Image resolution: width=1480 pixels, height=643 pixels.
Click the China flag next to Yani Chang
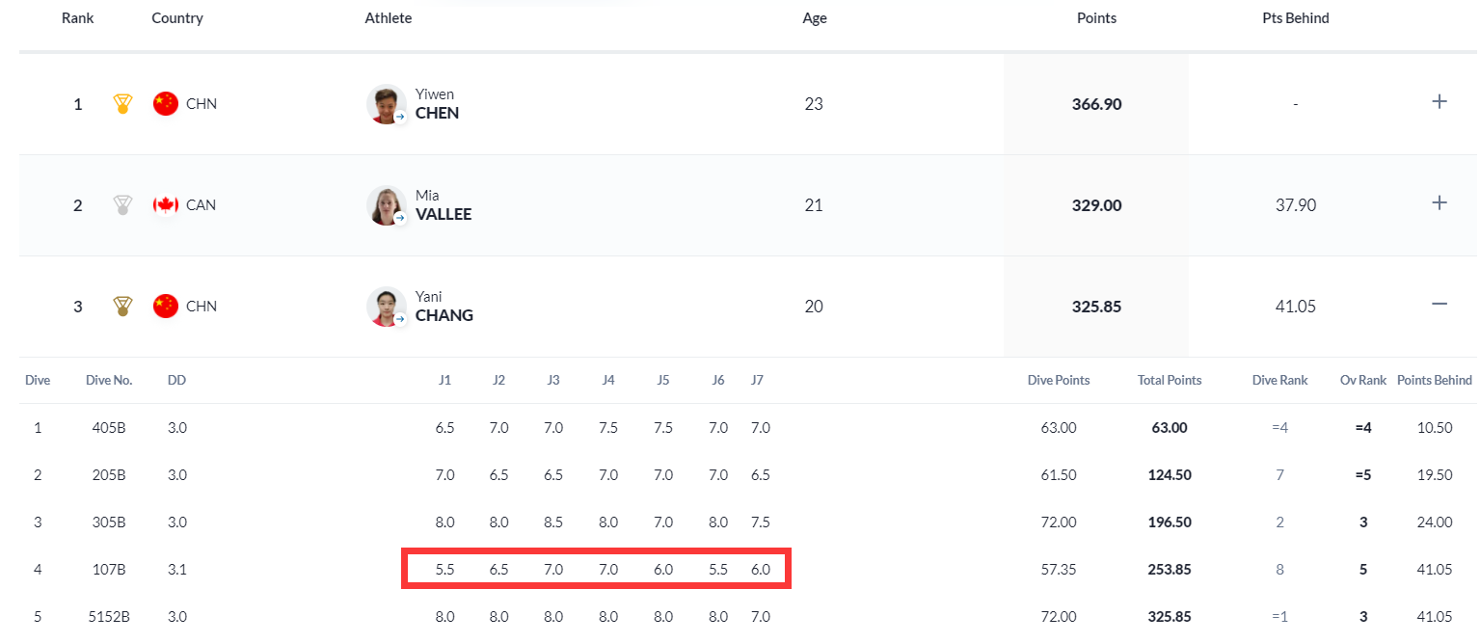(166, 306)
